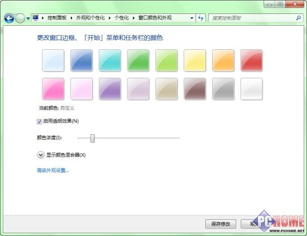Select the blue color swatch
Viewport: 307px width, 236px height.
click(81, 60)
